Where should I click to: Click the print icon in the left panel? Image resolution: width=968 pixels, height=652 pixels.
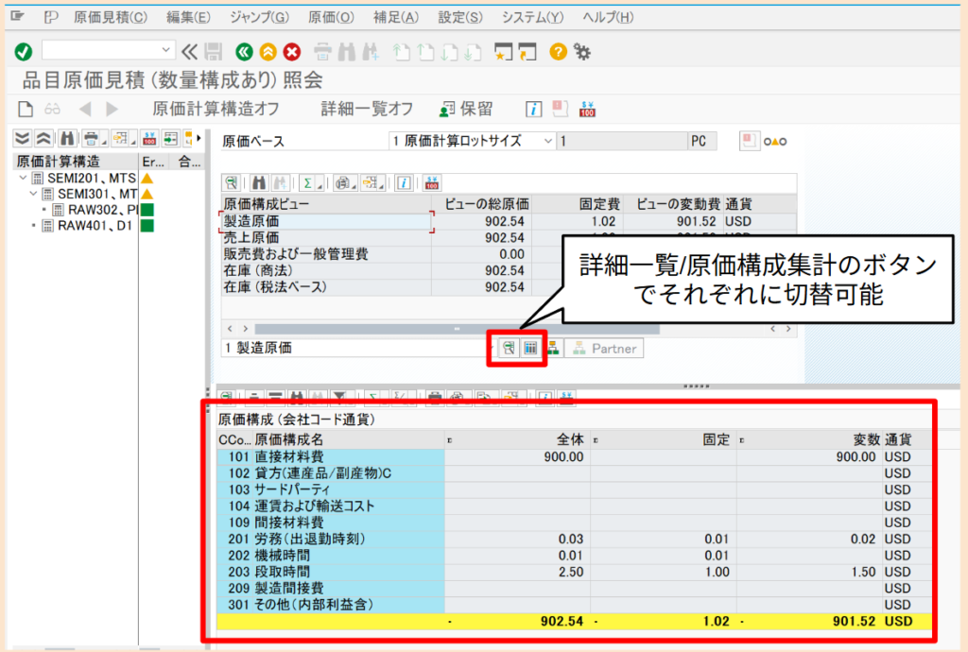click(x=93, y=139)
